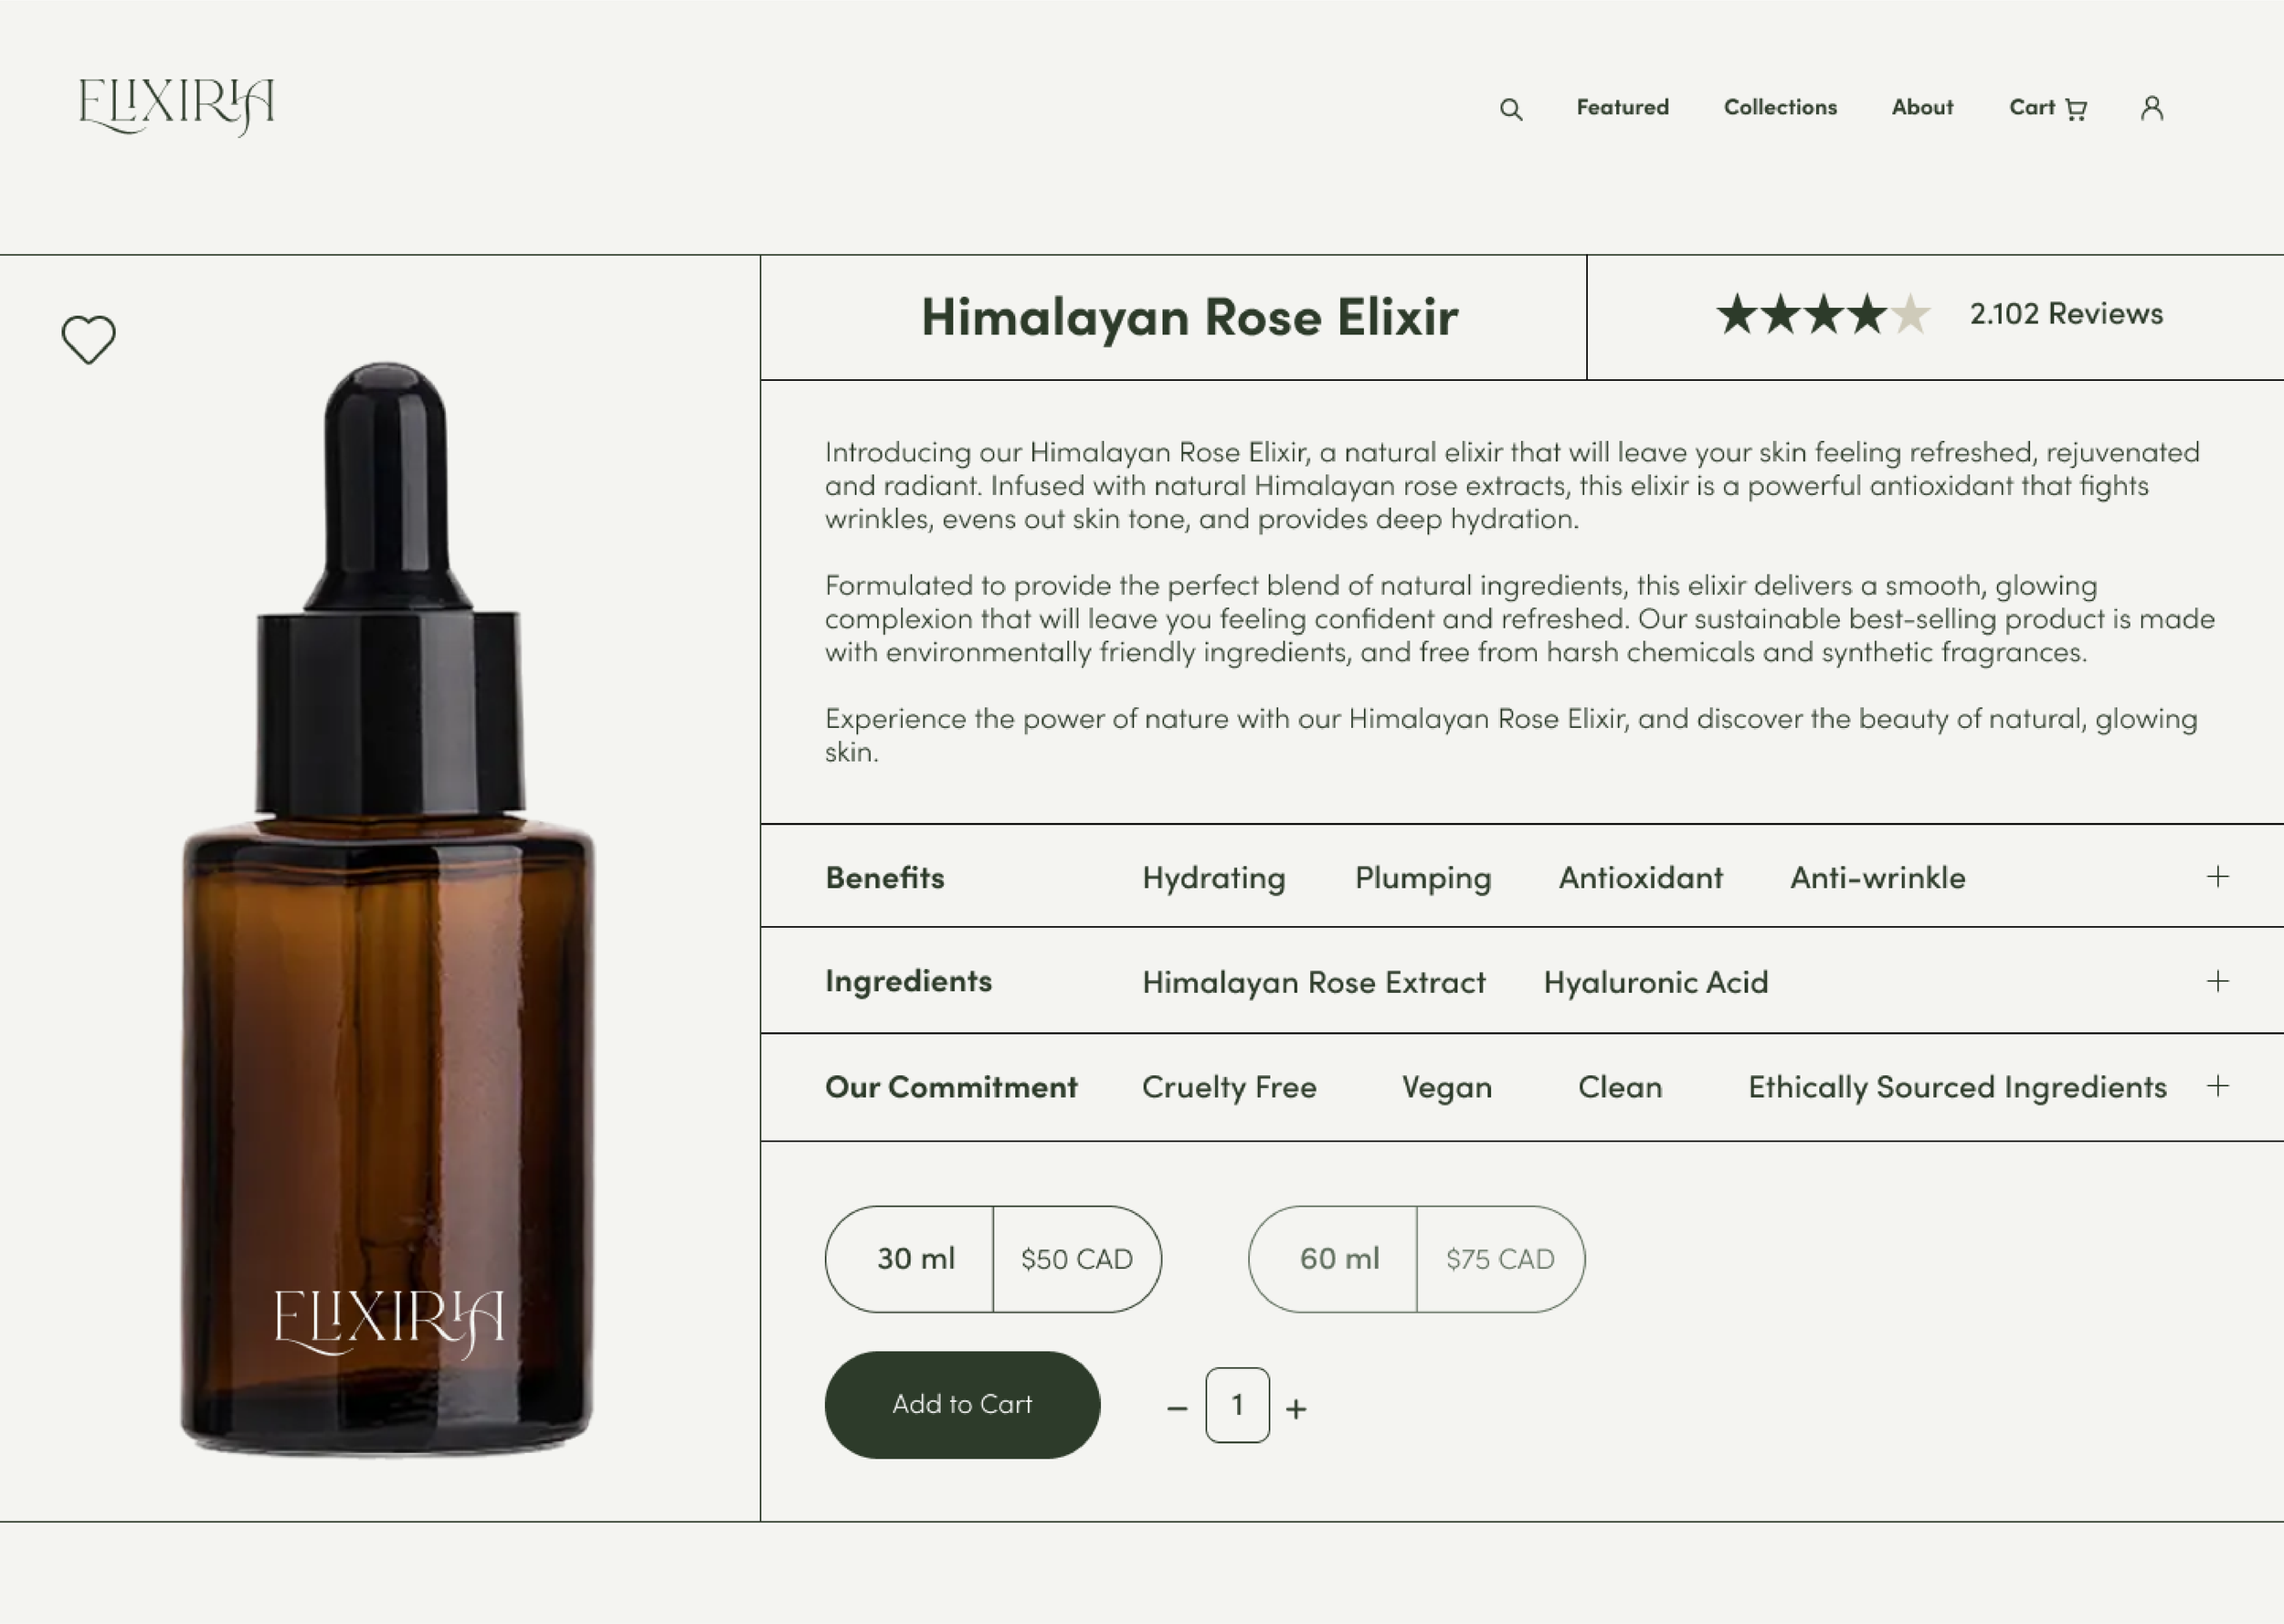
Task: Select the 60 ml size option
Action: [1416, 1259]
